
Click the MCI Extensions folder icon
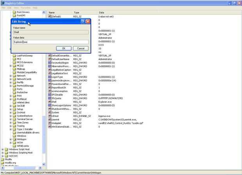point(14,62)
